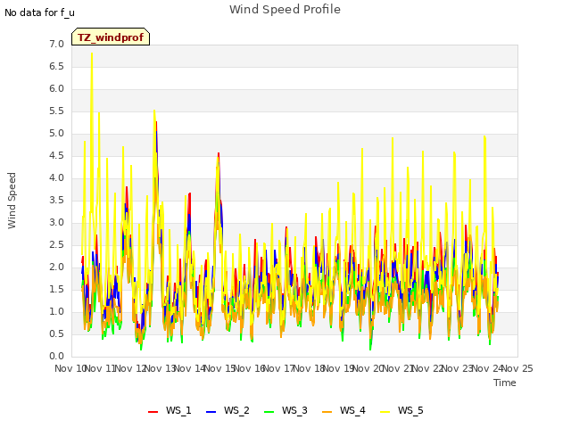Click the tallest yellow WS_5 peak near 6.8
Image resolution: width=571 pixels, height=428 pixels.
[92, 53]
